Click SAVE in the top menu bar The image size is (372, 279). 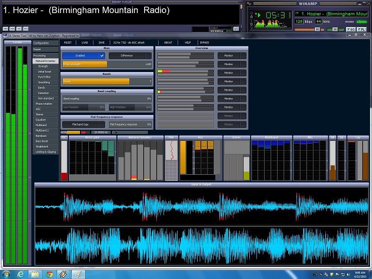[101, 43]
